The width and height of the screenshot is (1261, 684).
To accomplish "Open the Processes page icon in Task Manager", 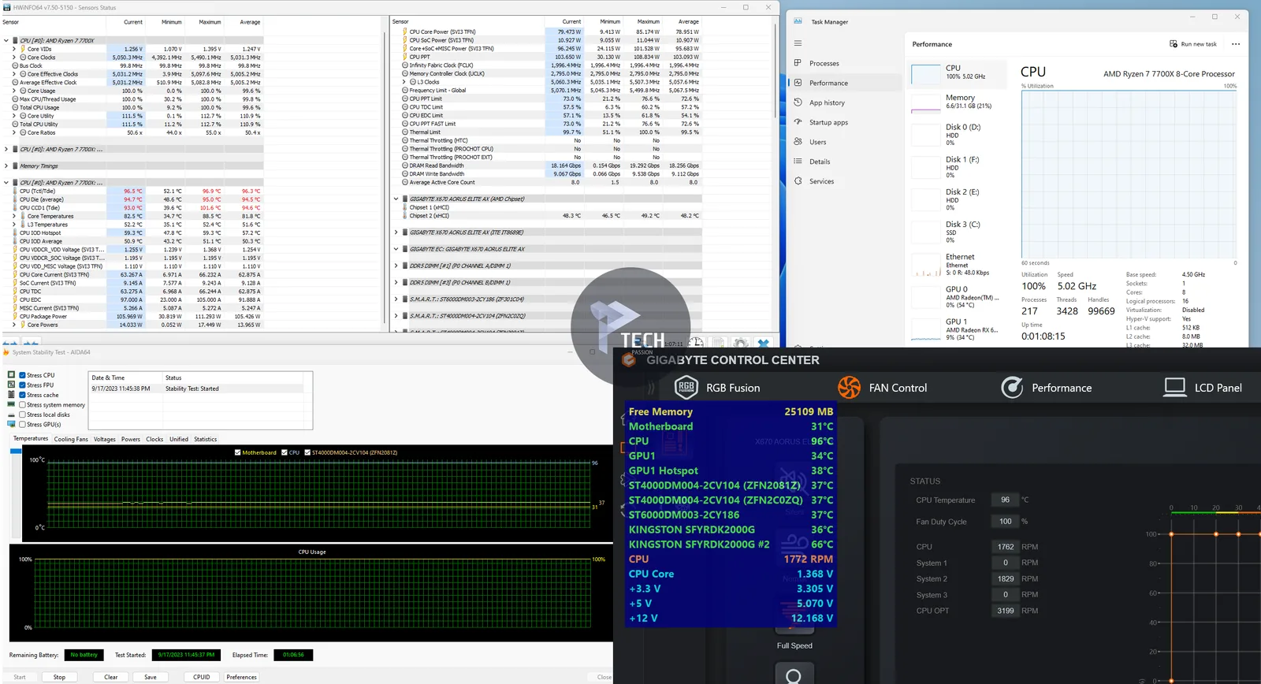I will pos(798,63).
